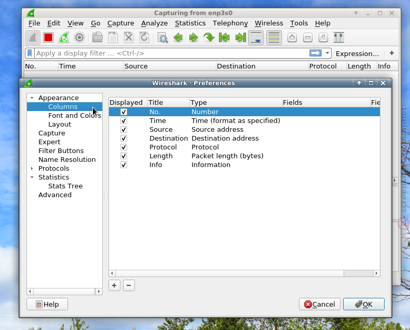The height and width of the screenshot is (330, 410).
Task: Select Expert preferences item
Action: [x=49, y=142]
